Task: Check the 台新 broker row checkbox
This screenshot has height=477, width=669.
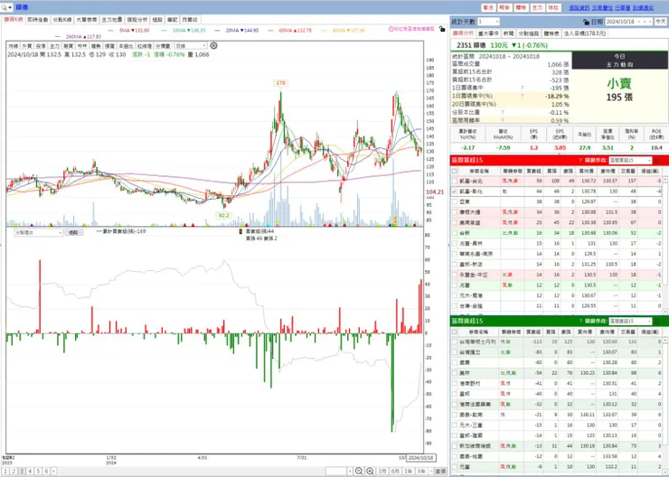Action: pyautogui.click(x=455, y=233)
